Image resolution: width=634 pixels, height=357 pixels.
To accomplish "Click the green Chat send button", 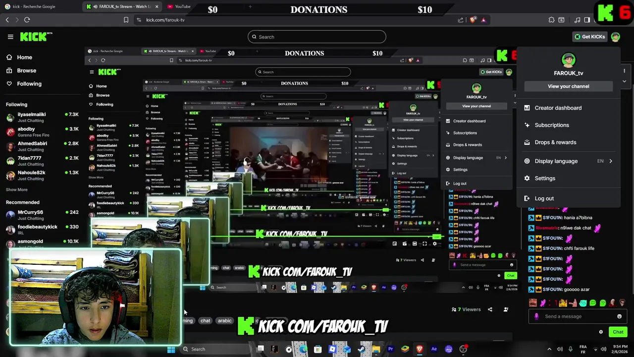I will click(618, 332).
